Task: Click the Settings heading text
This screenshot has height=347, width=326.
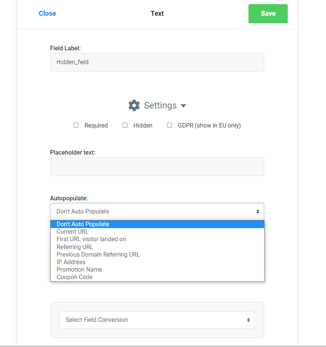Action: (160, 105)
